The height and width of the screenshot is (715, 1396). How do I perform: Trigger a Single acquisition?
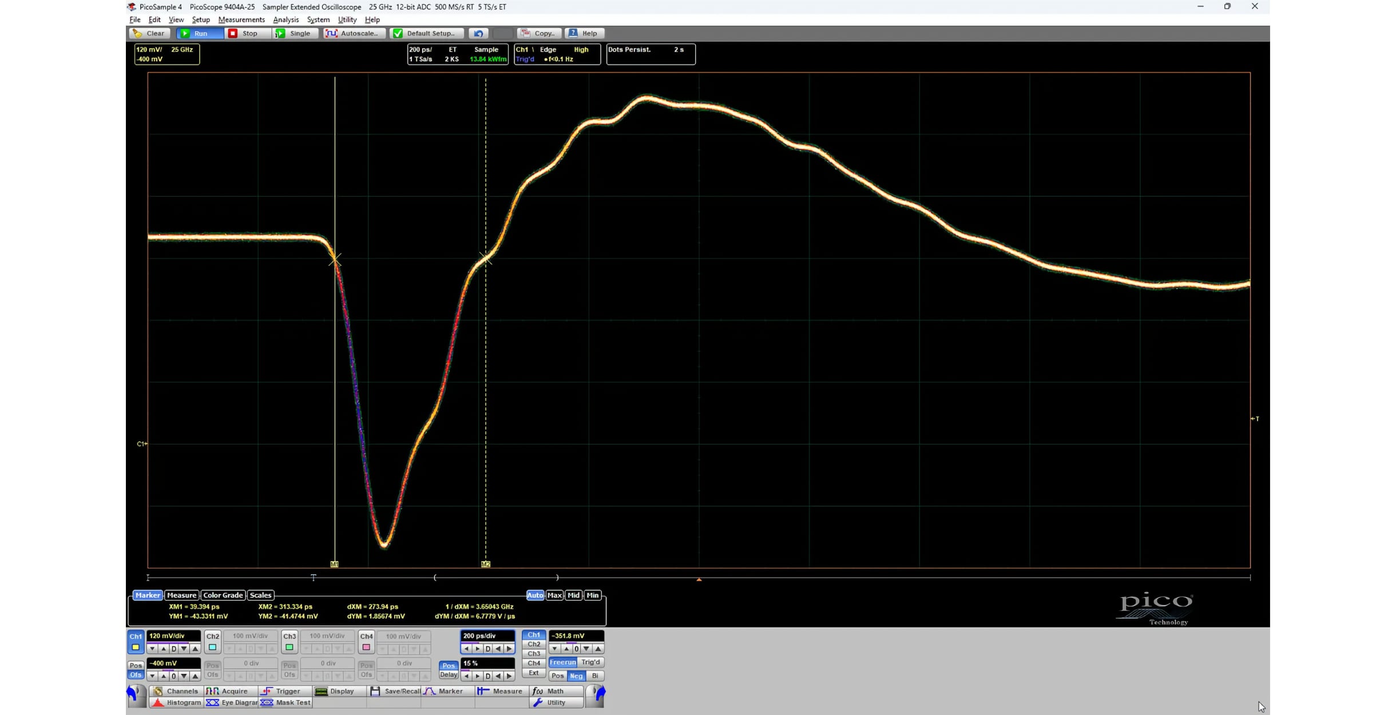pos(296,33)
